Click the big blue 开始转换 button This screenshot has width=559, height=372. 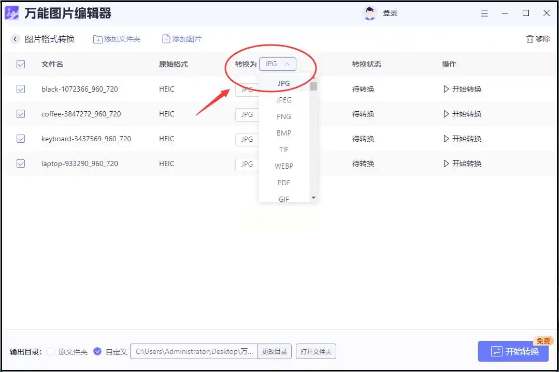(x=513, y=351)
